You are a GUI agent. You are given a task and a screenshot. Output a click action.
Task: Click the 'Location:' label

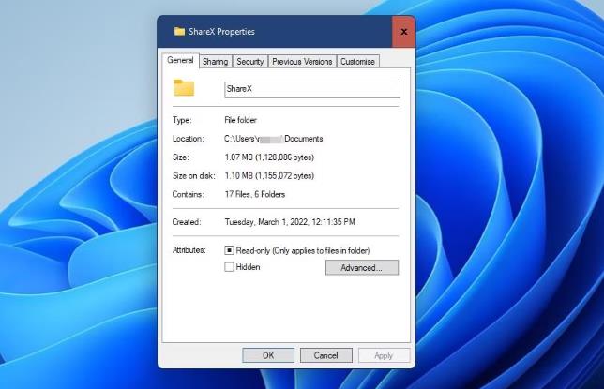click(x=188, y=139)
